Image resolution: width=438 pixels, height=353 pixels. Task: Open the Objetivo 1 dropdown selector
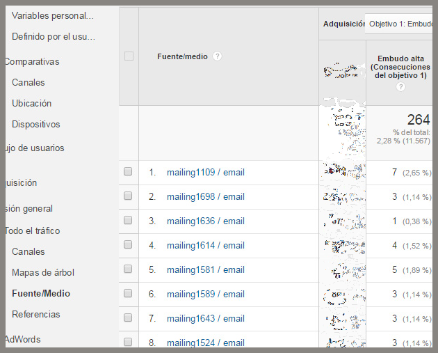[400, 23]
